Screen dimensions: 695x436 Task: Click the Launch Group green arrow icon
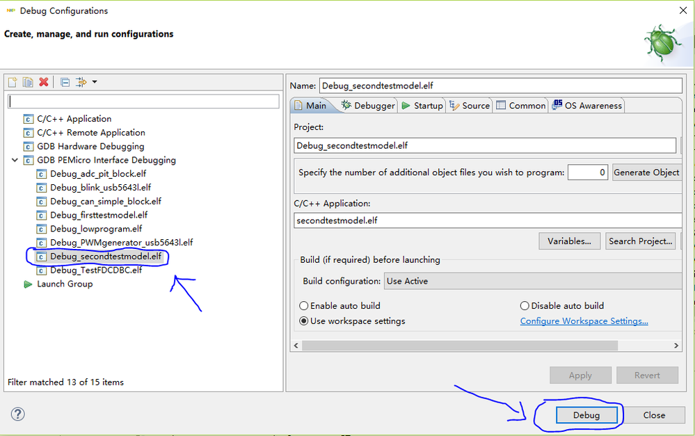click(28, 284)
